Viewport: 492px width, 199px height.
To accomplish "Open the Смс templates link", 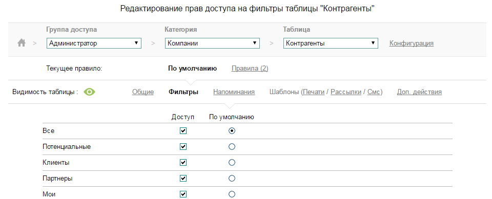I will [374, 92].
